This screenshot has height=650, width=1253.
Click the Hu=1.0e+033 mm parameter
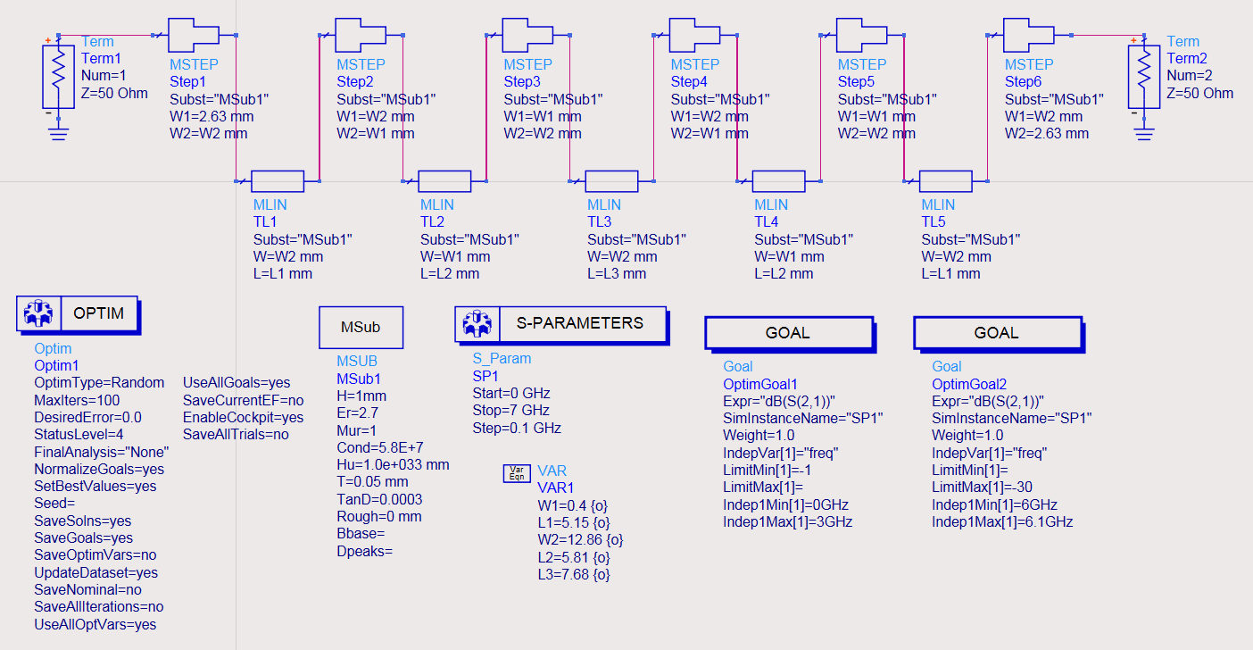(393, 465)
